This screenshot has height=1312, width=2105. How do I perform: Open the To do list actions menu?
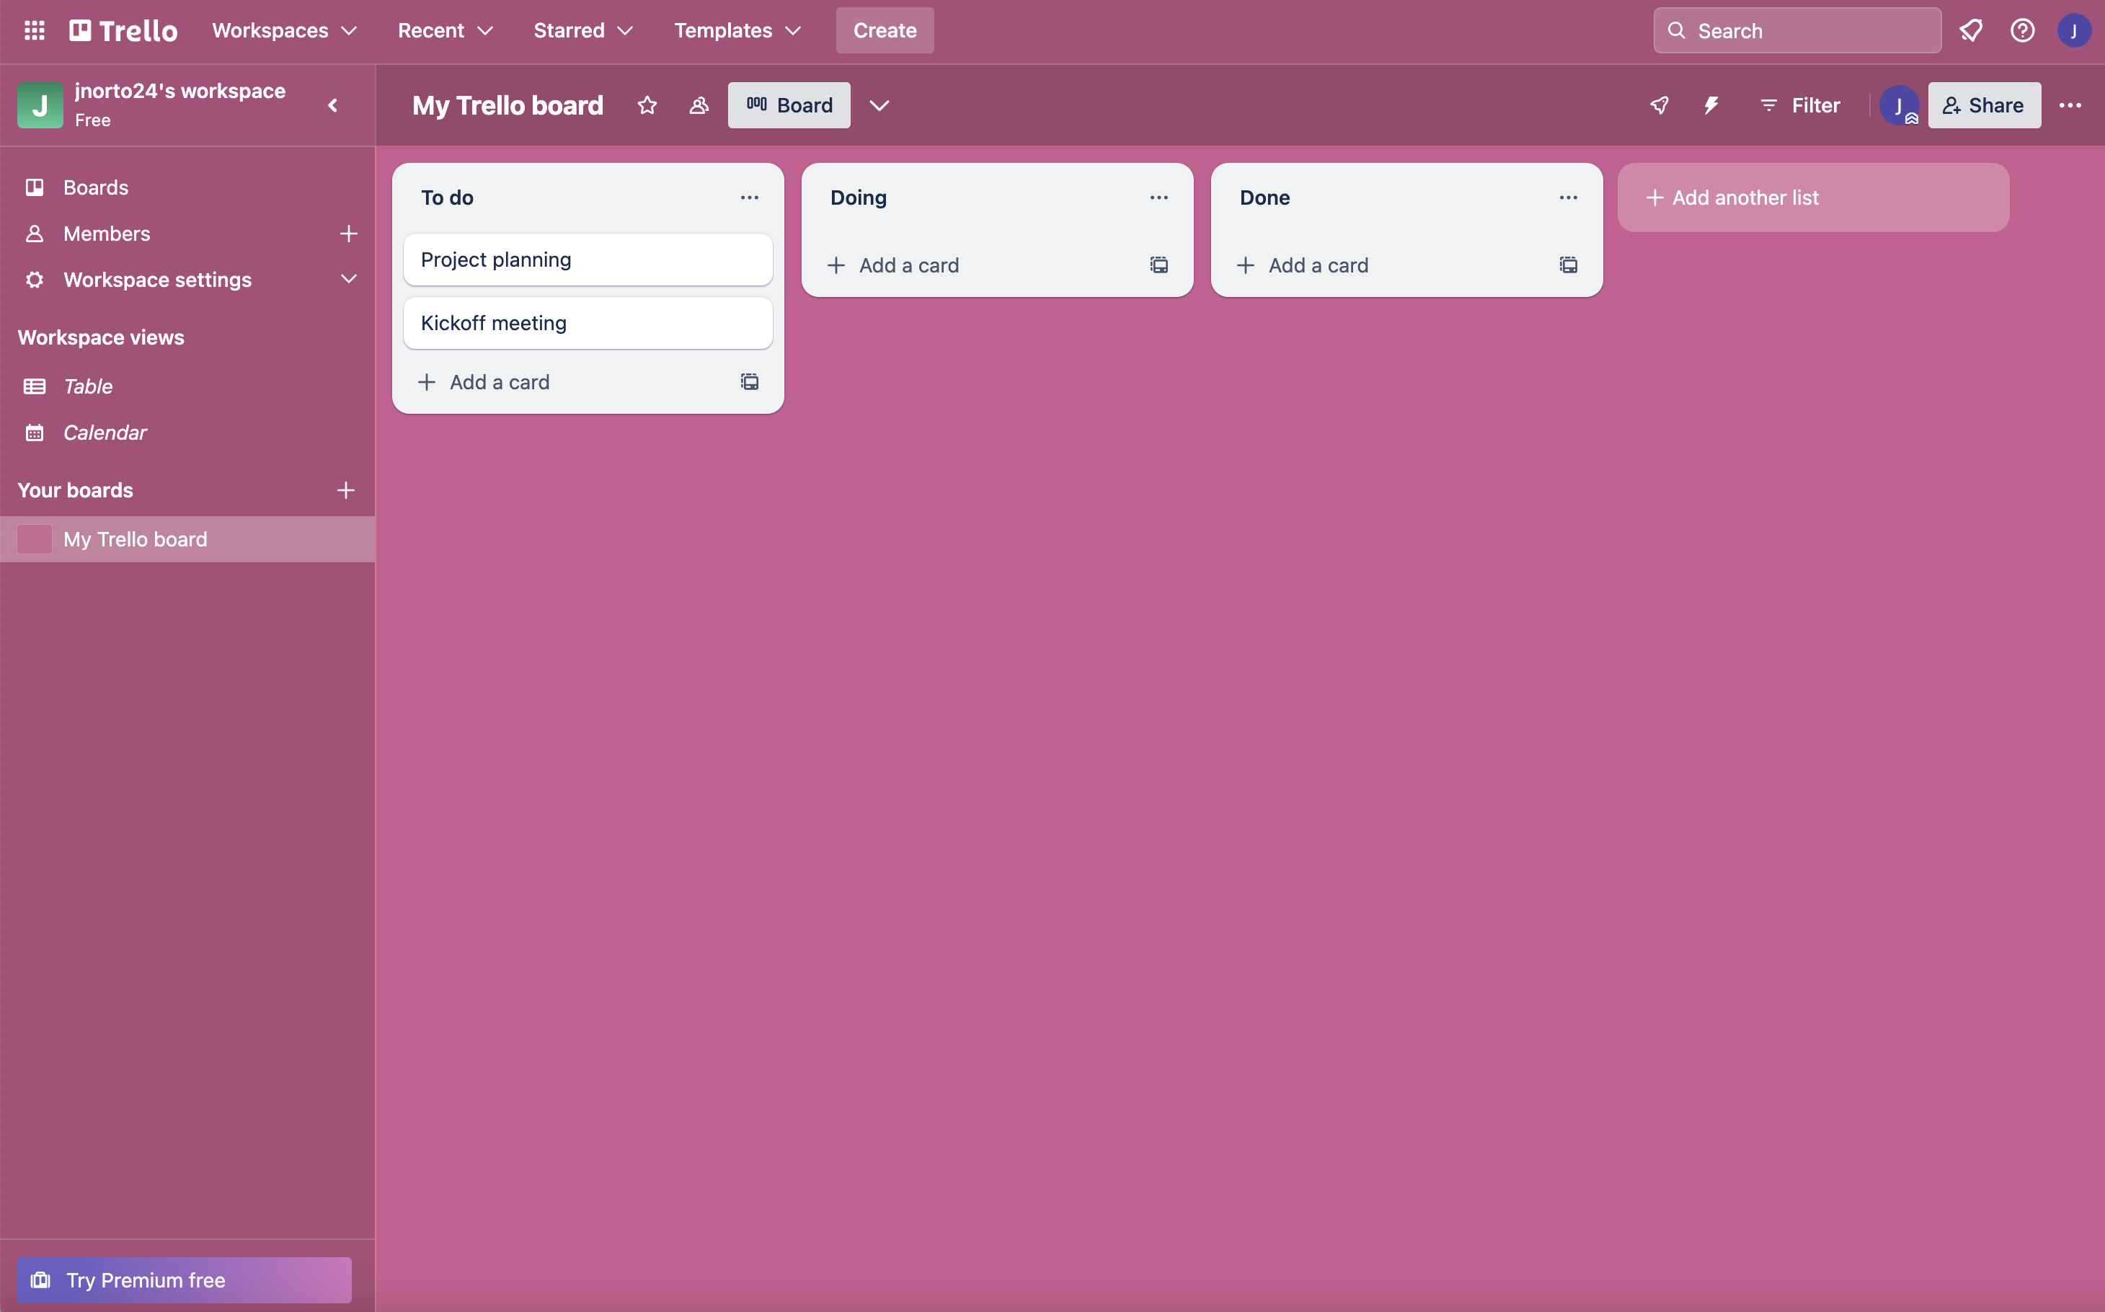coord(750,197)
